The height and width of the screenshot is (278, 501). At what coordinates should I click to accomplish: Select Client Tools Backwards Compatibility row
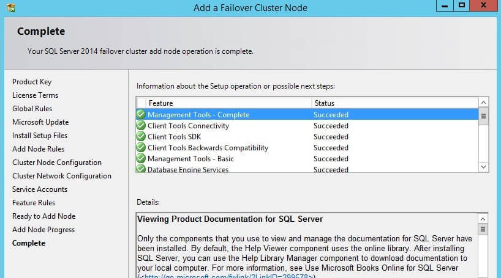[x=307, y=148]
